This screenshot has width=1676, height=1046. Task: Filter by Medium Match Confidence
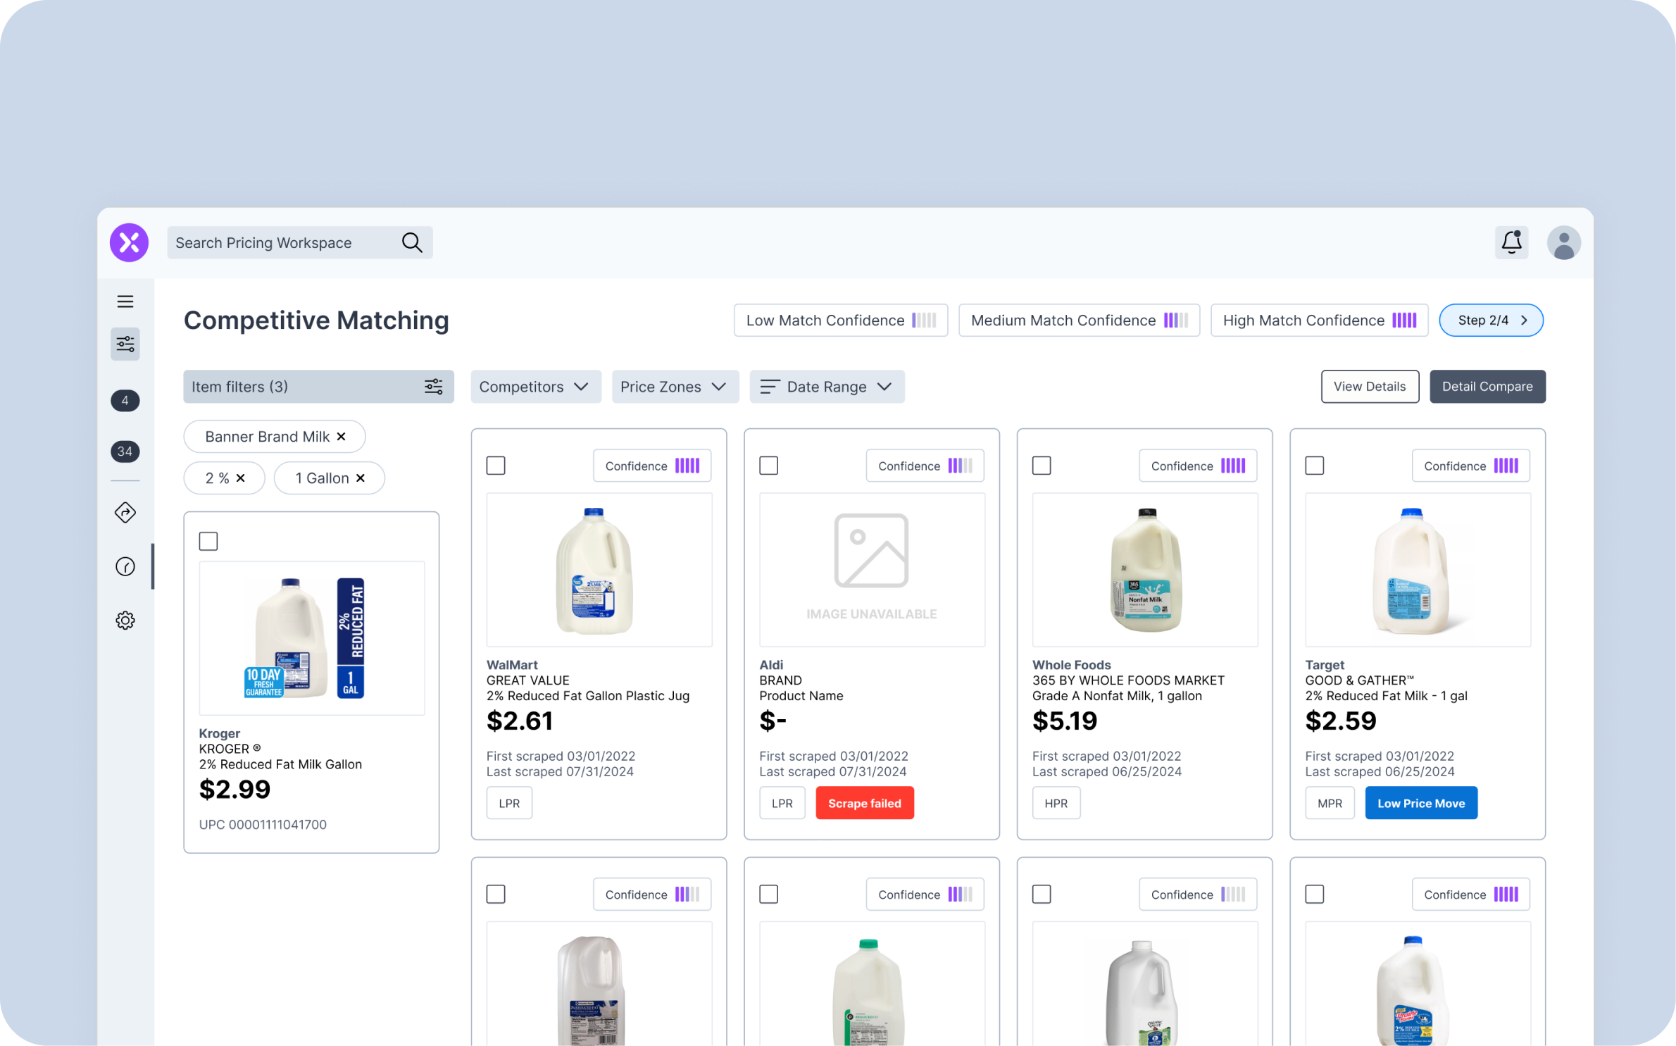pyautogui.click(x=1079, y=320)
